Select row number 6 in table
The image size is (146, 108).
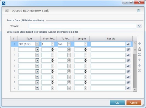[x=15, y=72]
